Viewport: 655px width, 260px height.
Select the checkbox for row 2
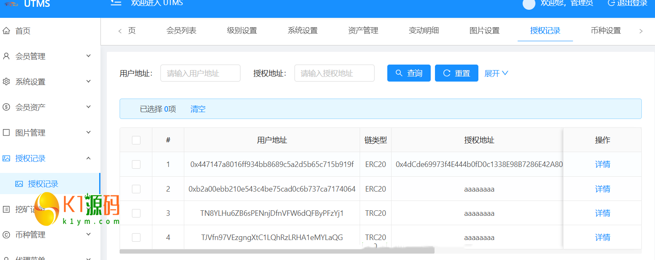136,189
